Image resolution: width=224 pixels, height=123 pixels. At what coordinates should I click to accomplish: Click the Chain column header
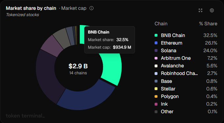161,24
